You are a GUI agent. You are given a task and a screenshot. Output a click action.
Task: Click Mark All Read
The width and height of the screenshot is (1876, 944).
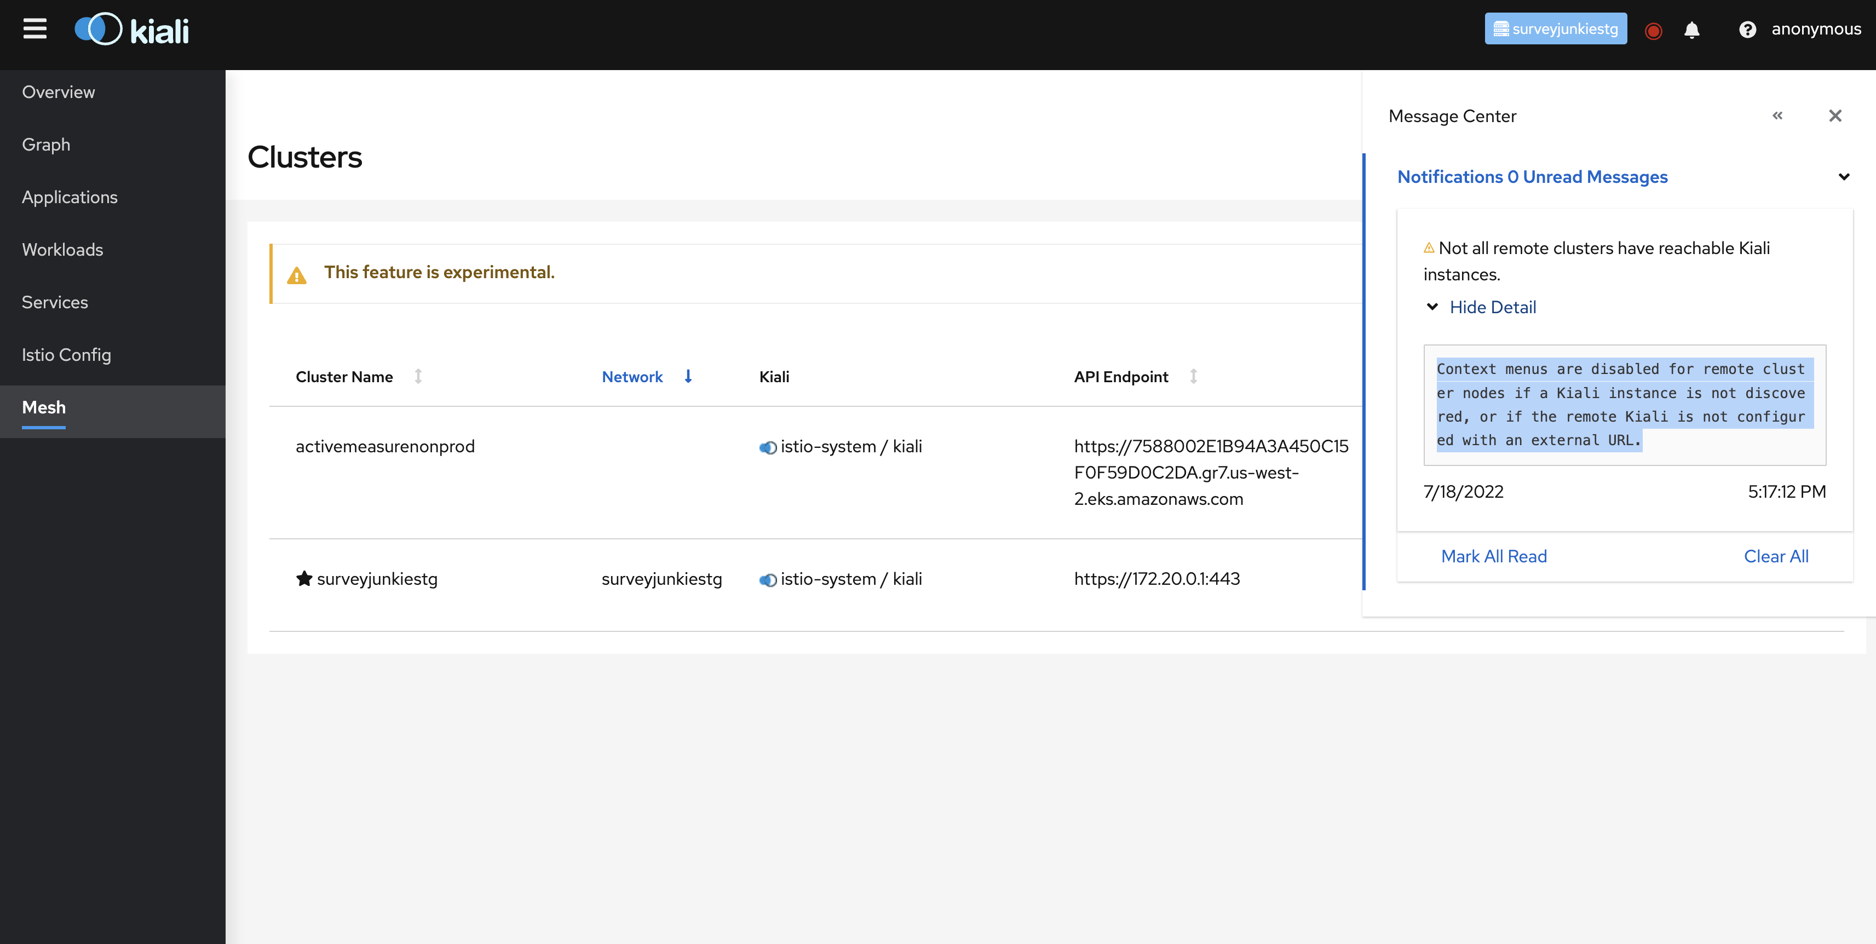click(1494, 556)
